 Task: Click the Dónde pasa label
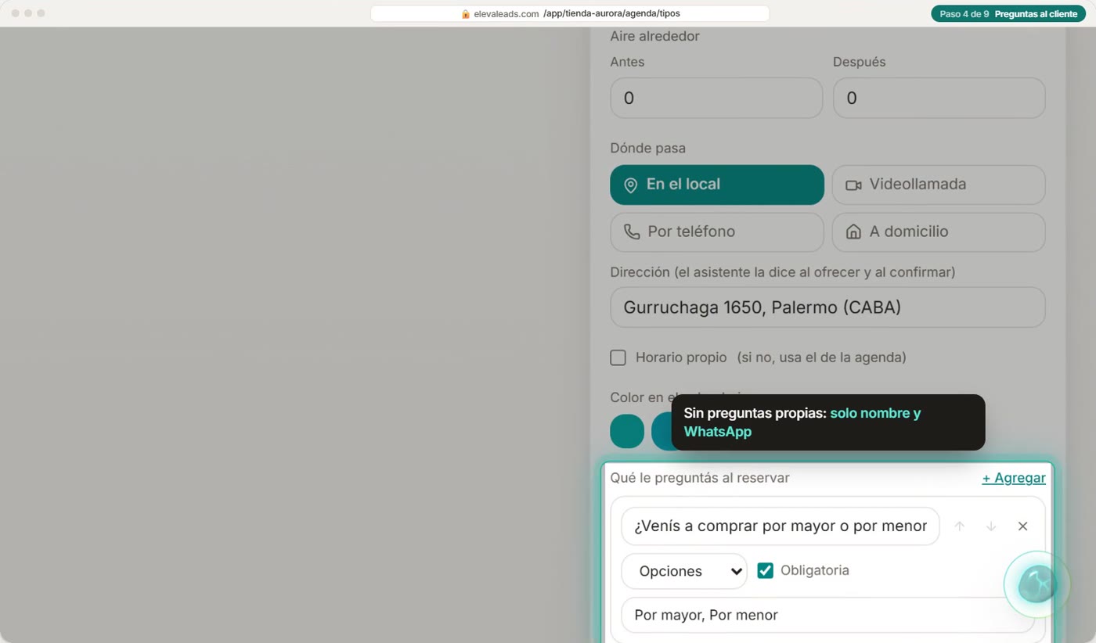point(648,148)
